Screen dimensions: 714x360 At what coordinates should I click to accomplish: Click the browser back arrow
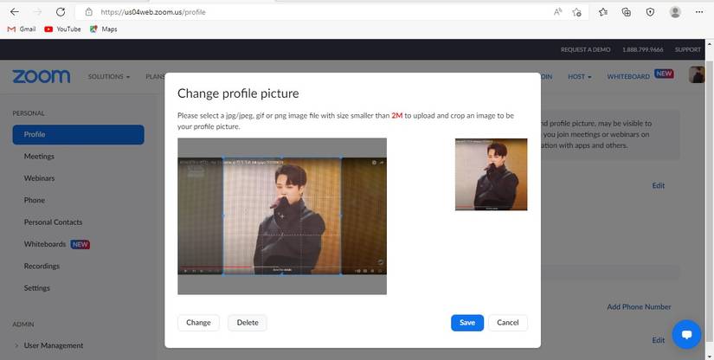coord(15,12)
